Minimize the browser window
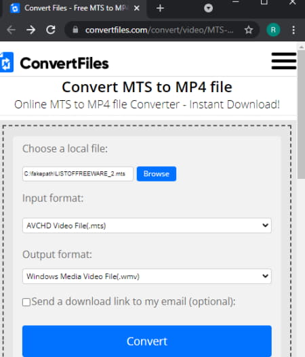 click(235, 2)
